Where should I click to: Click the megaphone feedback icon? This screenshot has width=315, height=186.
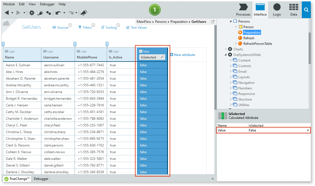84,13
